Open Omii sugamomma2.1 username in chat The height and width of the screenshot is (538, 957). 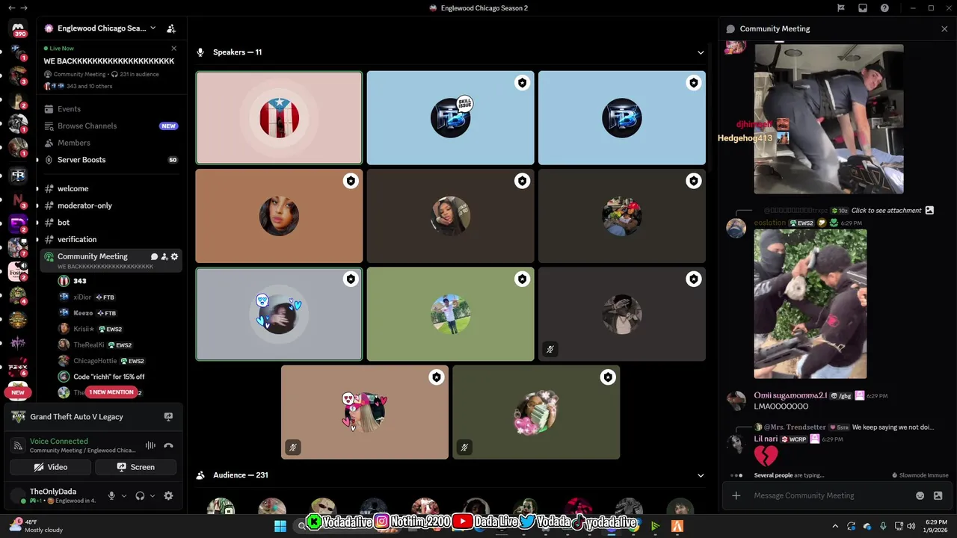(790, 395)
